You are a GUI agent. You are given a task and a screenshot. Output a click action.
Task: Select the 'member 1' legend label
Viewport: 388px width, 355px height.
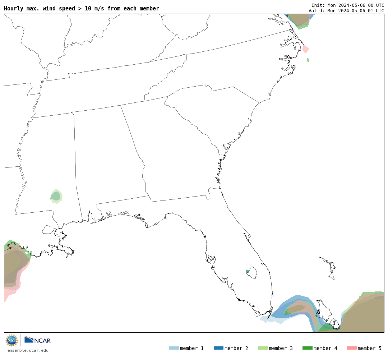pos(192,348)
